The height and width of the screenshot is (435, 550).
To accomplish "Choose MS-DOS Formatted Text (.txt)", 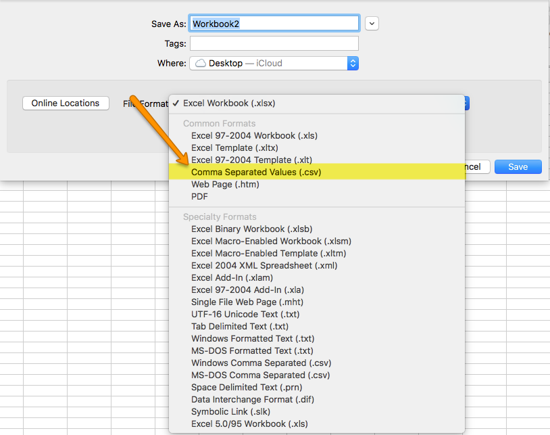I will click(x=317, y=350).
